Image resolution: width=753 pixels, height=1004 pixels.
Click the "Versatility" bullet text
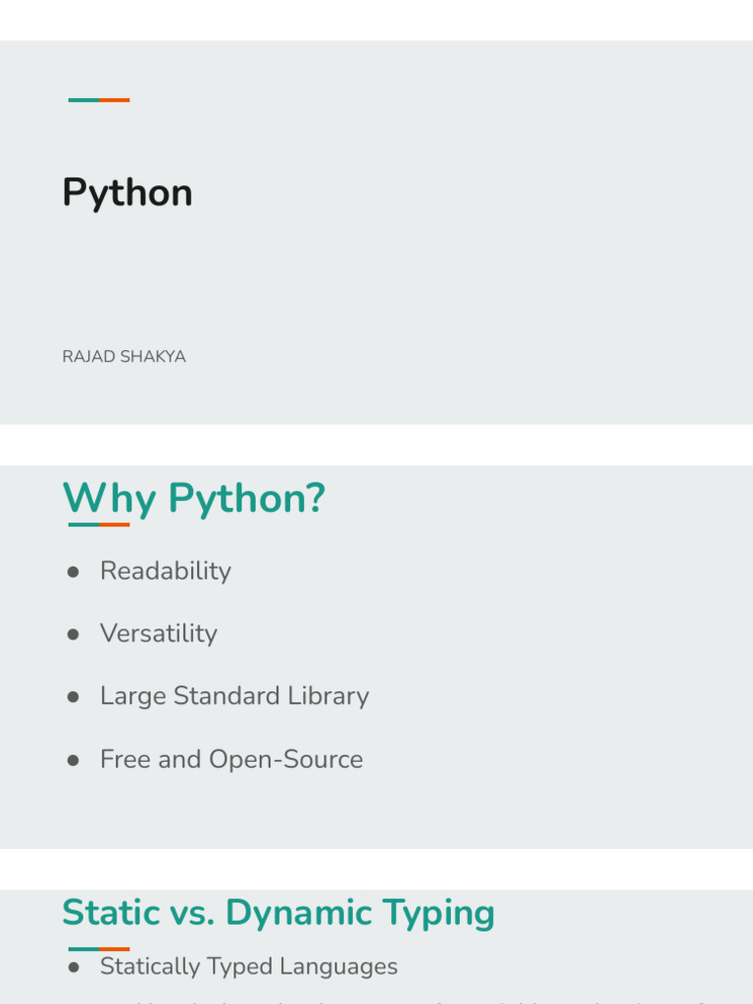(159, 633)
